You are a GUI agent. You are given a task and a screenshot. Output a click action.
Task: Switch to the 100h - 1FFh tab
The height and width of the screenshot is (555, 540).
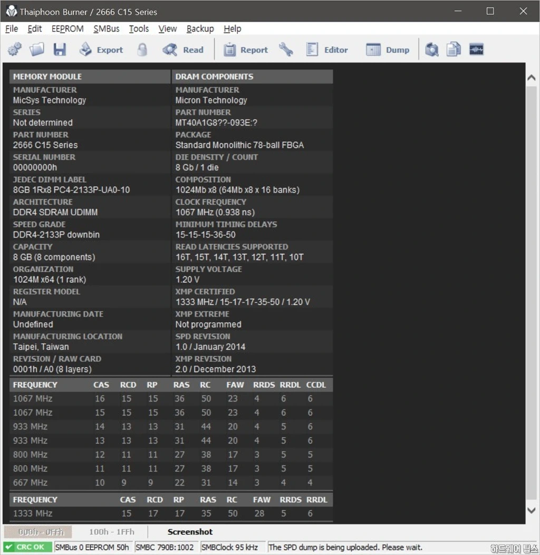tap(111, 532)
